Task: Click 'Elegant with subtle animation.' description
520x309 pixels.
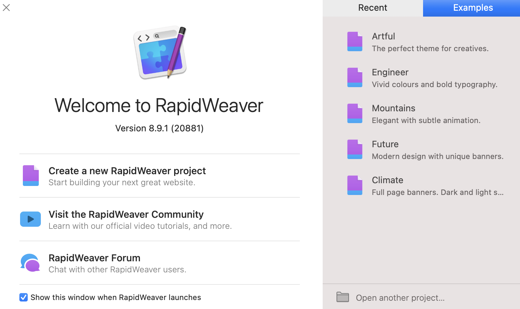Action: click(426, 120)
